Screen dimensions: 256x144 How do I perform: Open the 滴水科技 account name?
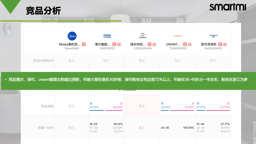tap(138, 44)
